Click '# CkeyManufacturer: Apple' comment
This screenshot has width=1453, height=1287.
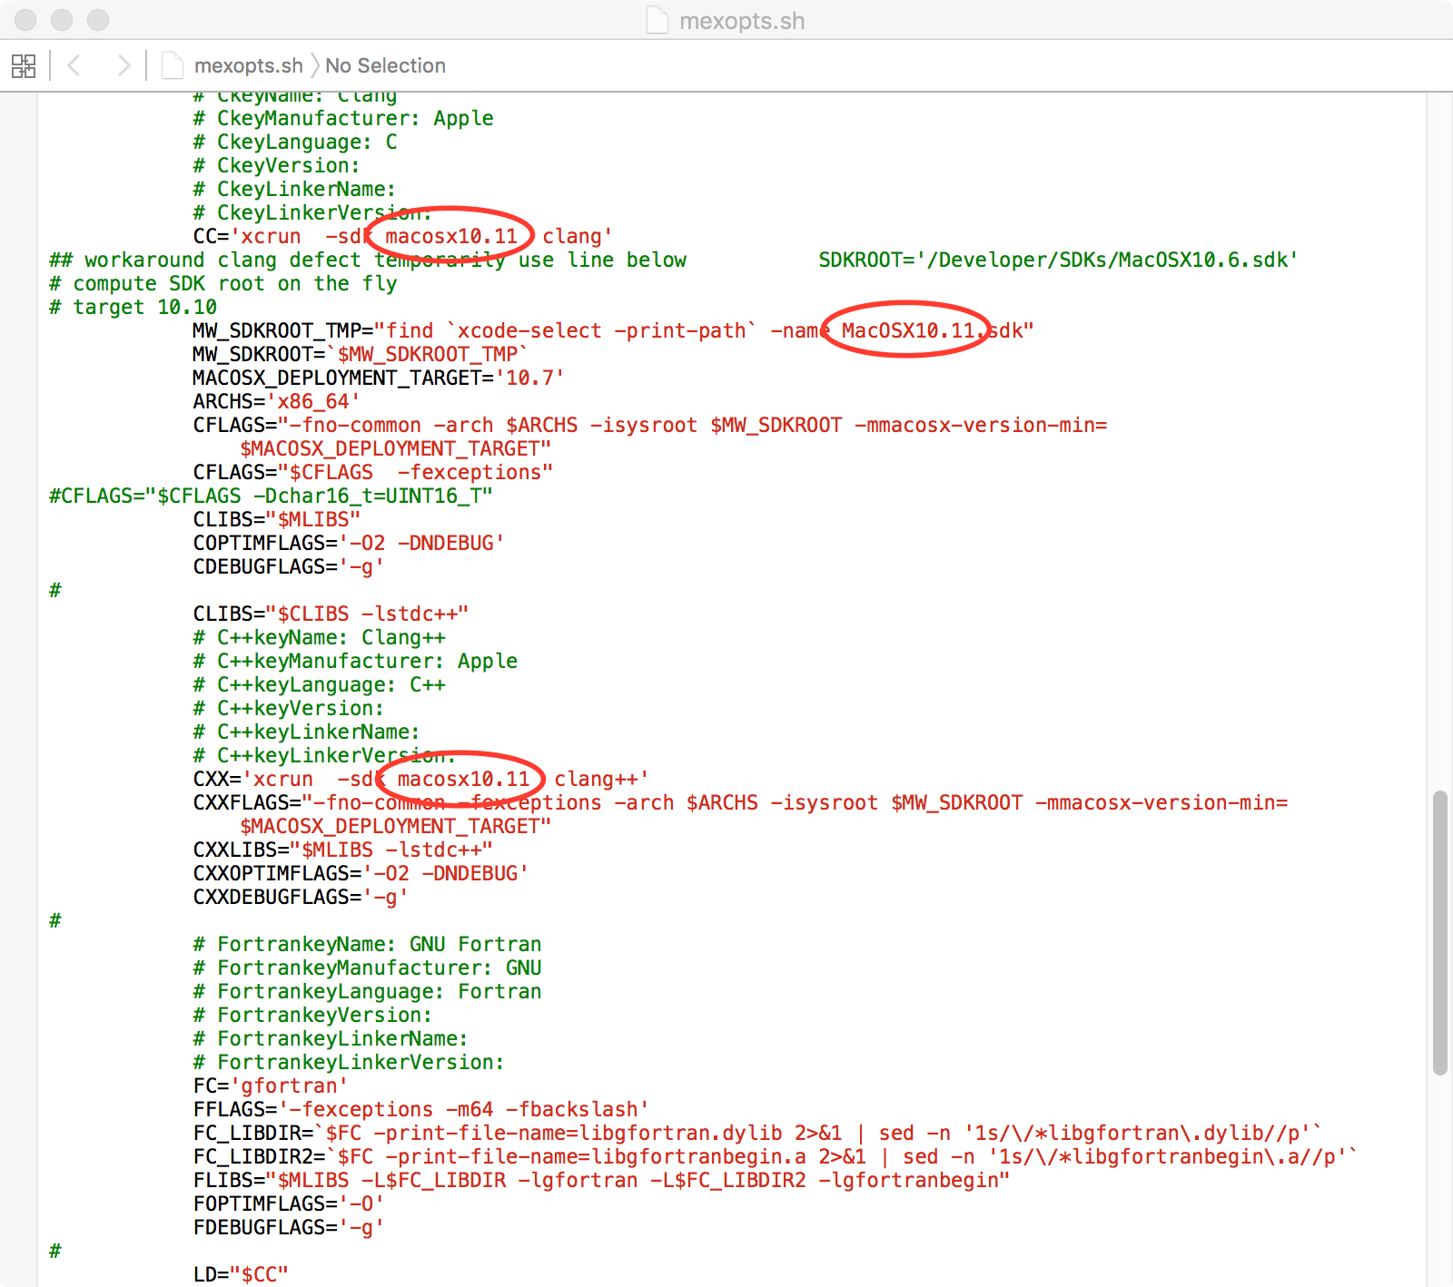click(343, 118)
